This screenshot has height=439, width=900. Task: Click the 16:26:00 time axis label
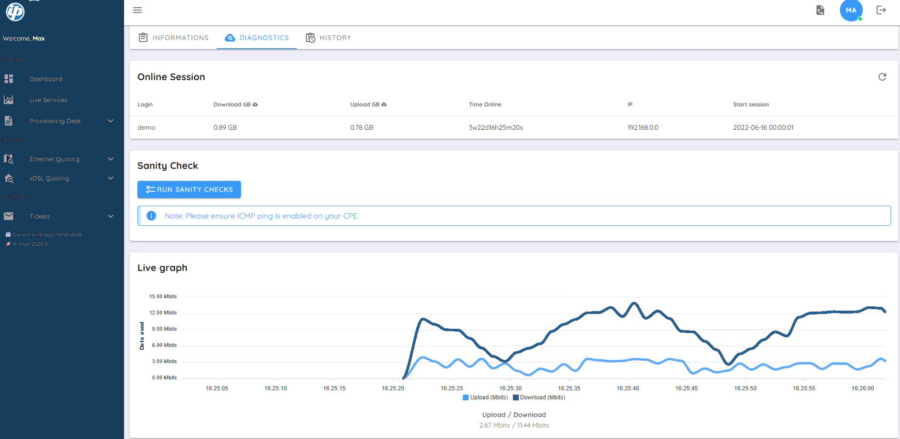click(x=862, y=388)
